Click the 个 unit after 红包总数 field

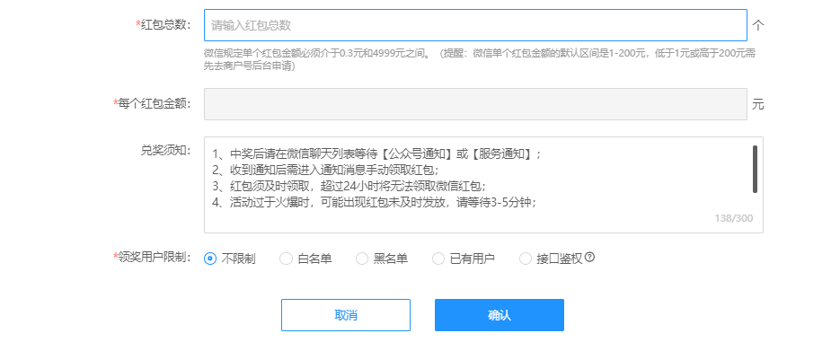(757, 25)
